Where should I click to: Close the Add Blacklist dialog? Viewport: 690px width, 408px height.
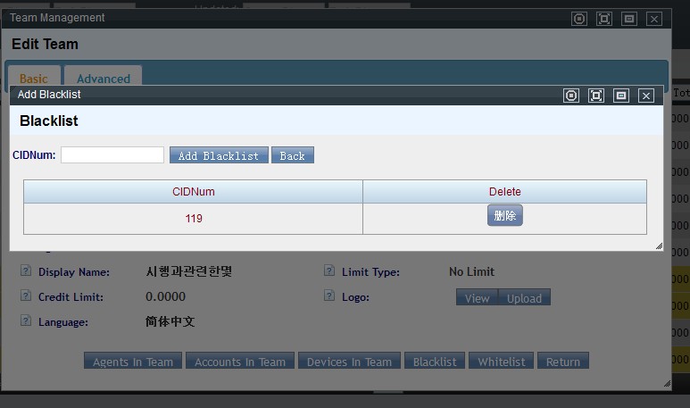tap(646, 96)
